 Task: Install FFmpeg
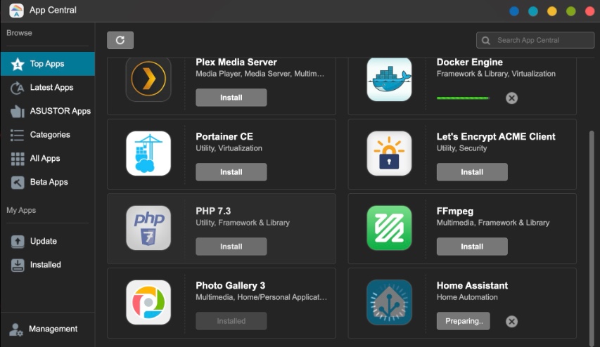click(x=472, y=247)
